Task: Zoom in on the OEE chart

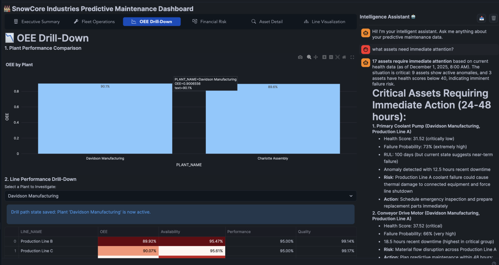Action: pyautogui.click(x=324, y=57)
